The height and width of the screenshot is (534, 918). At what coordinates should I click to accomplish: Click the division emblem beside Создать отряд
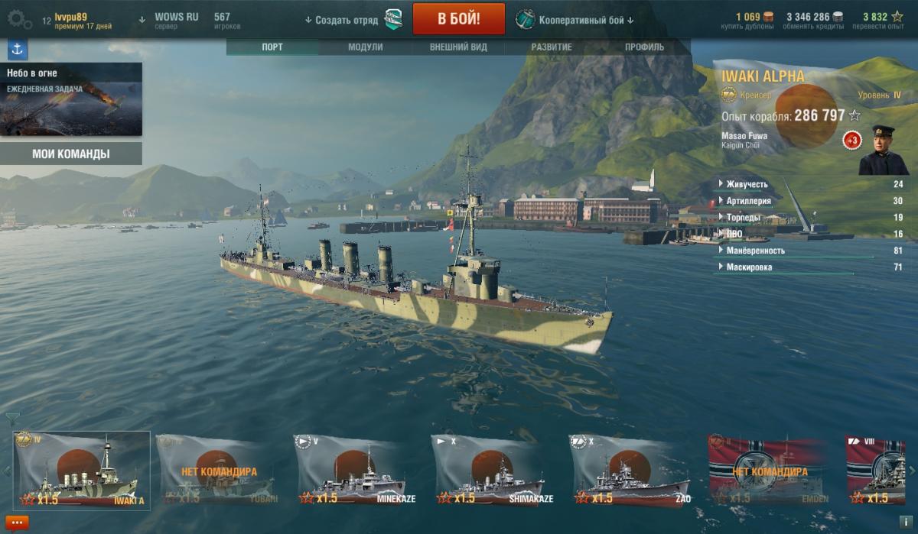[394, 19]
